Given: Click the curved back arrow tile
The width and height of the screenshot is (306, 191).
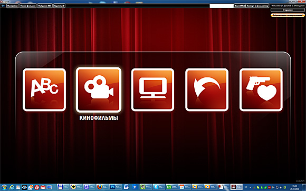Looking at the screenshot, I should 207,90.
